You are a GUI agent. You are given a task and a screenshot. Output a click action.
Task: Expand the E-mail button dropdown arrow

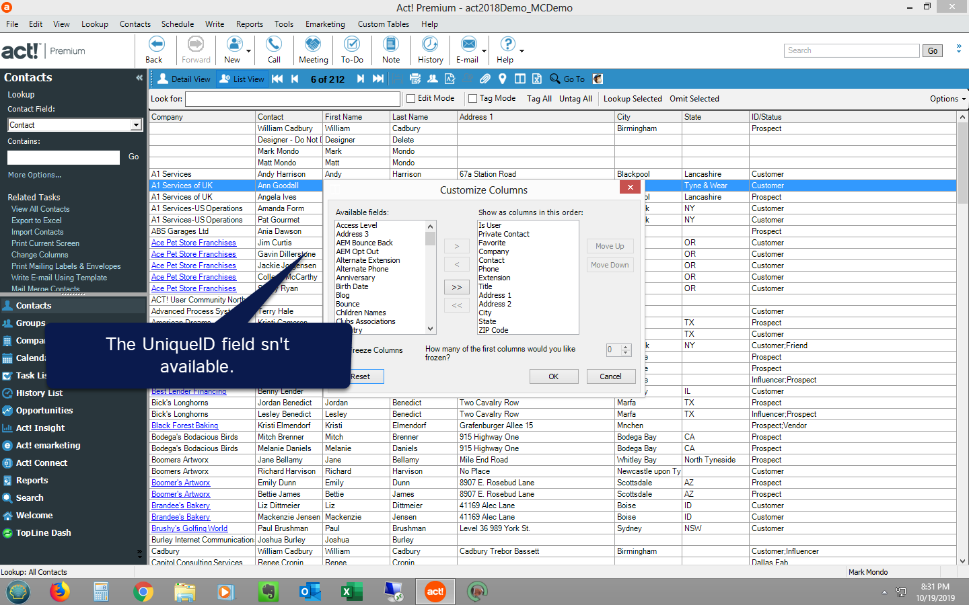484,50
